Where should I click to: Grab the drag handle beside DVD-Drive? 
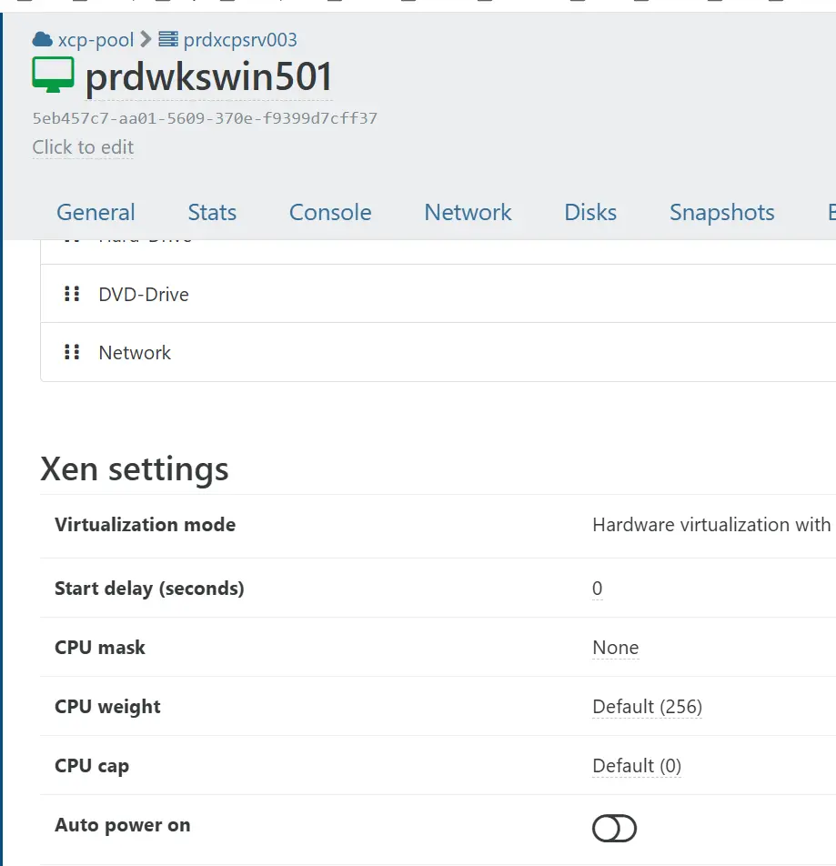tap(73, 294)
